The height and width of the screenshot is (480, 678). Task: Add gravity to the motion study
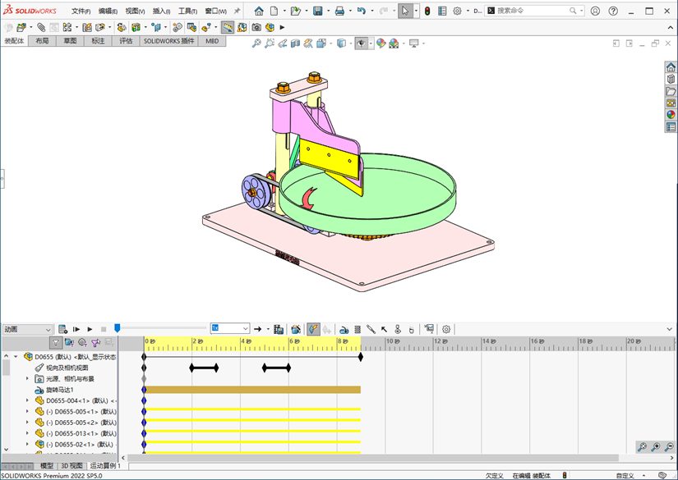click(x=411, y=330)
